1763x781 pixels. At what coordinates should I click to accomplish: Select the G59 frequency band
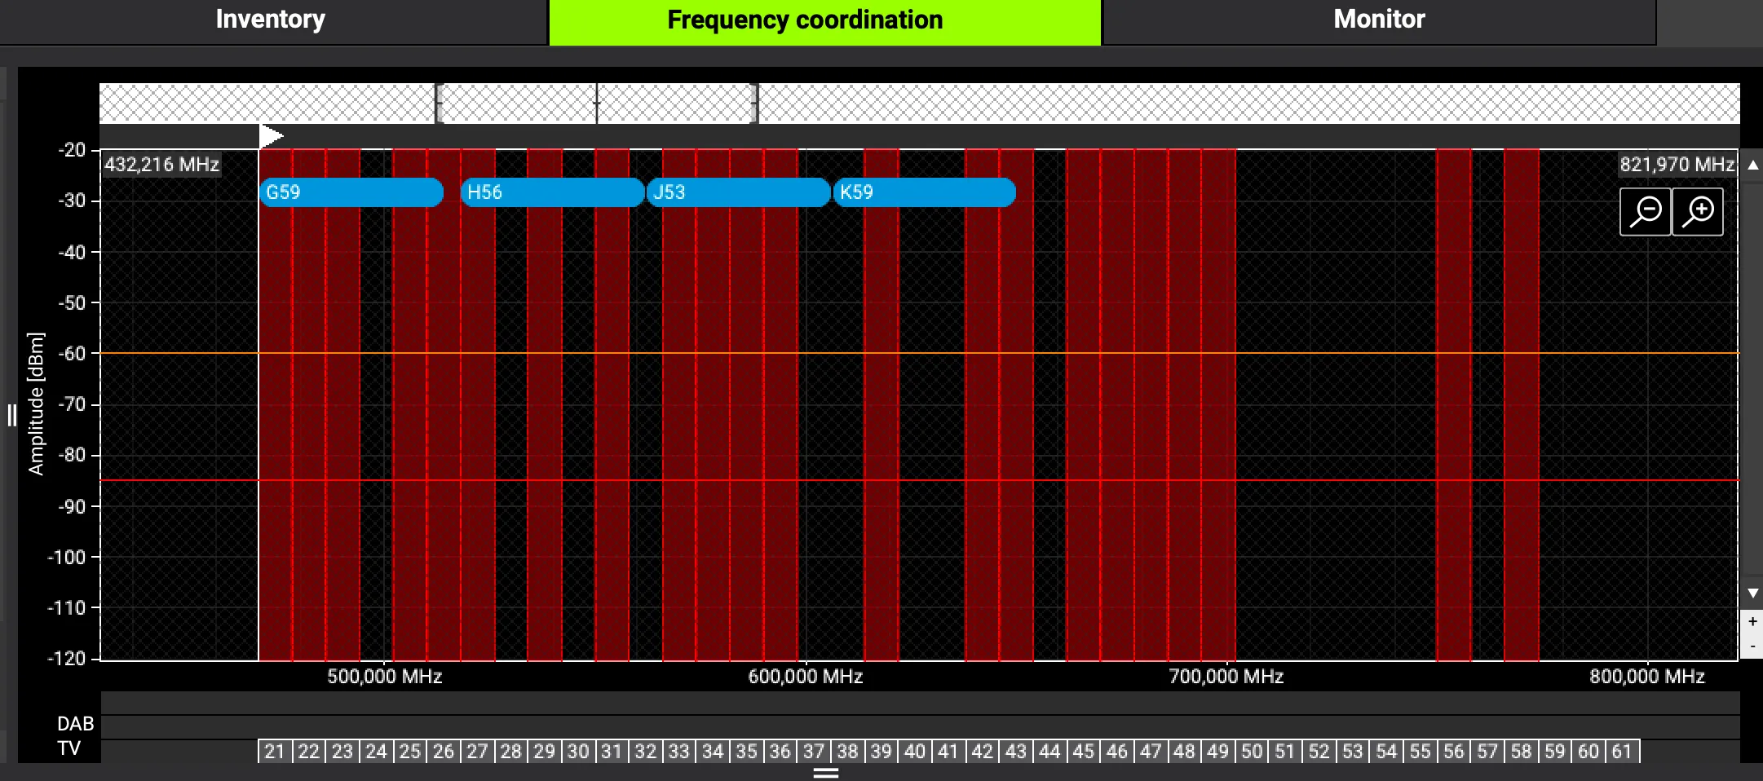click(351, 192)
